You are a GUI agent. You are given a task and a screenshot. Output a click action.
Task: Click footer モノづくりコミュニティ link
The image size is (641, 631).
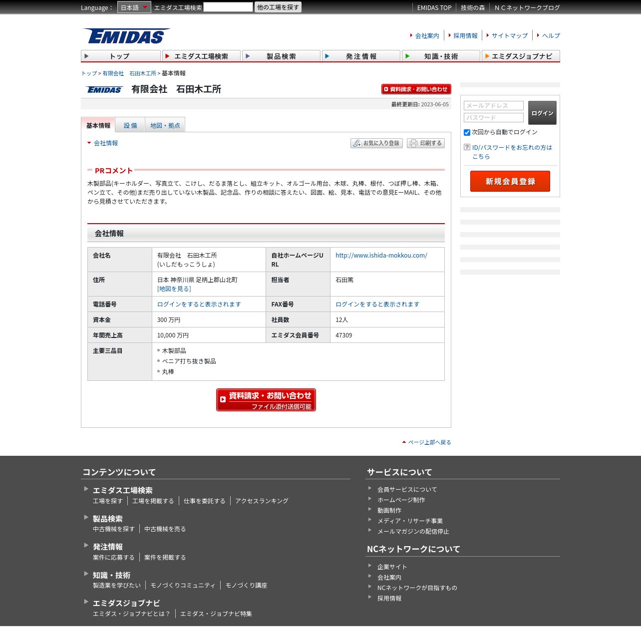(183, 585)
